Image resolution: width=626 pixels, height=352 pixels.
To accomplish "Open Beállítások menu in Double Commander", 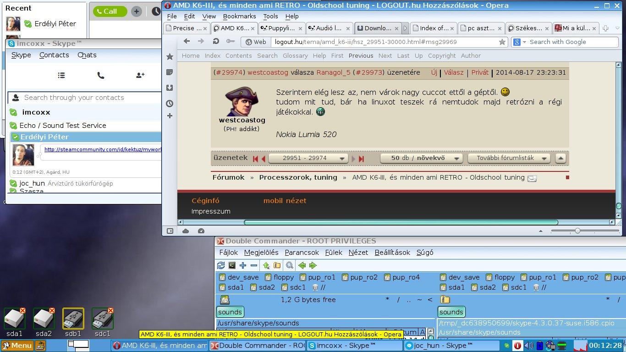I will [392, 253].
